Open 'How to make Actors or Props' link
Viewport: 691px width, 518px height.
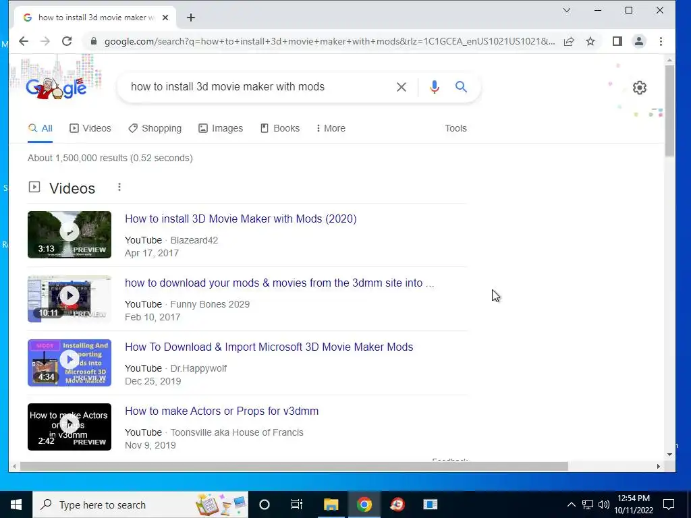pyautogui.click(x=221, y=411)
